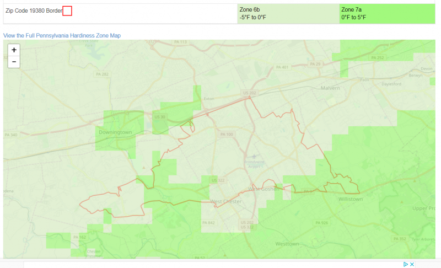441x268 pixels.
Task: Click the PA 926 route shield
Action: pos(321,223)
